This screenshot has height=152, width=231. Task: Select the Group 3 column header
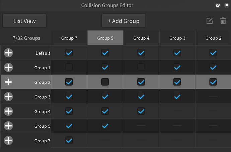click(177, 38)
